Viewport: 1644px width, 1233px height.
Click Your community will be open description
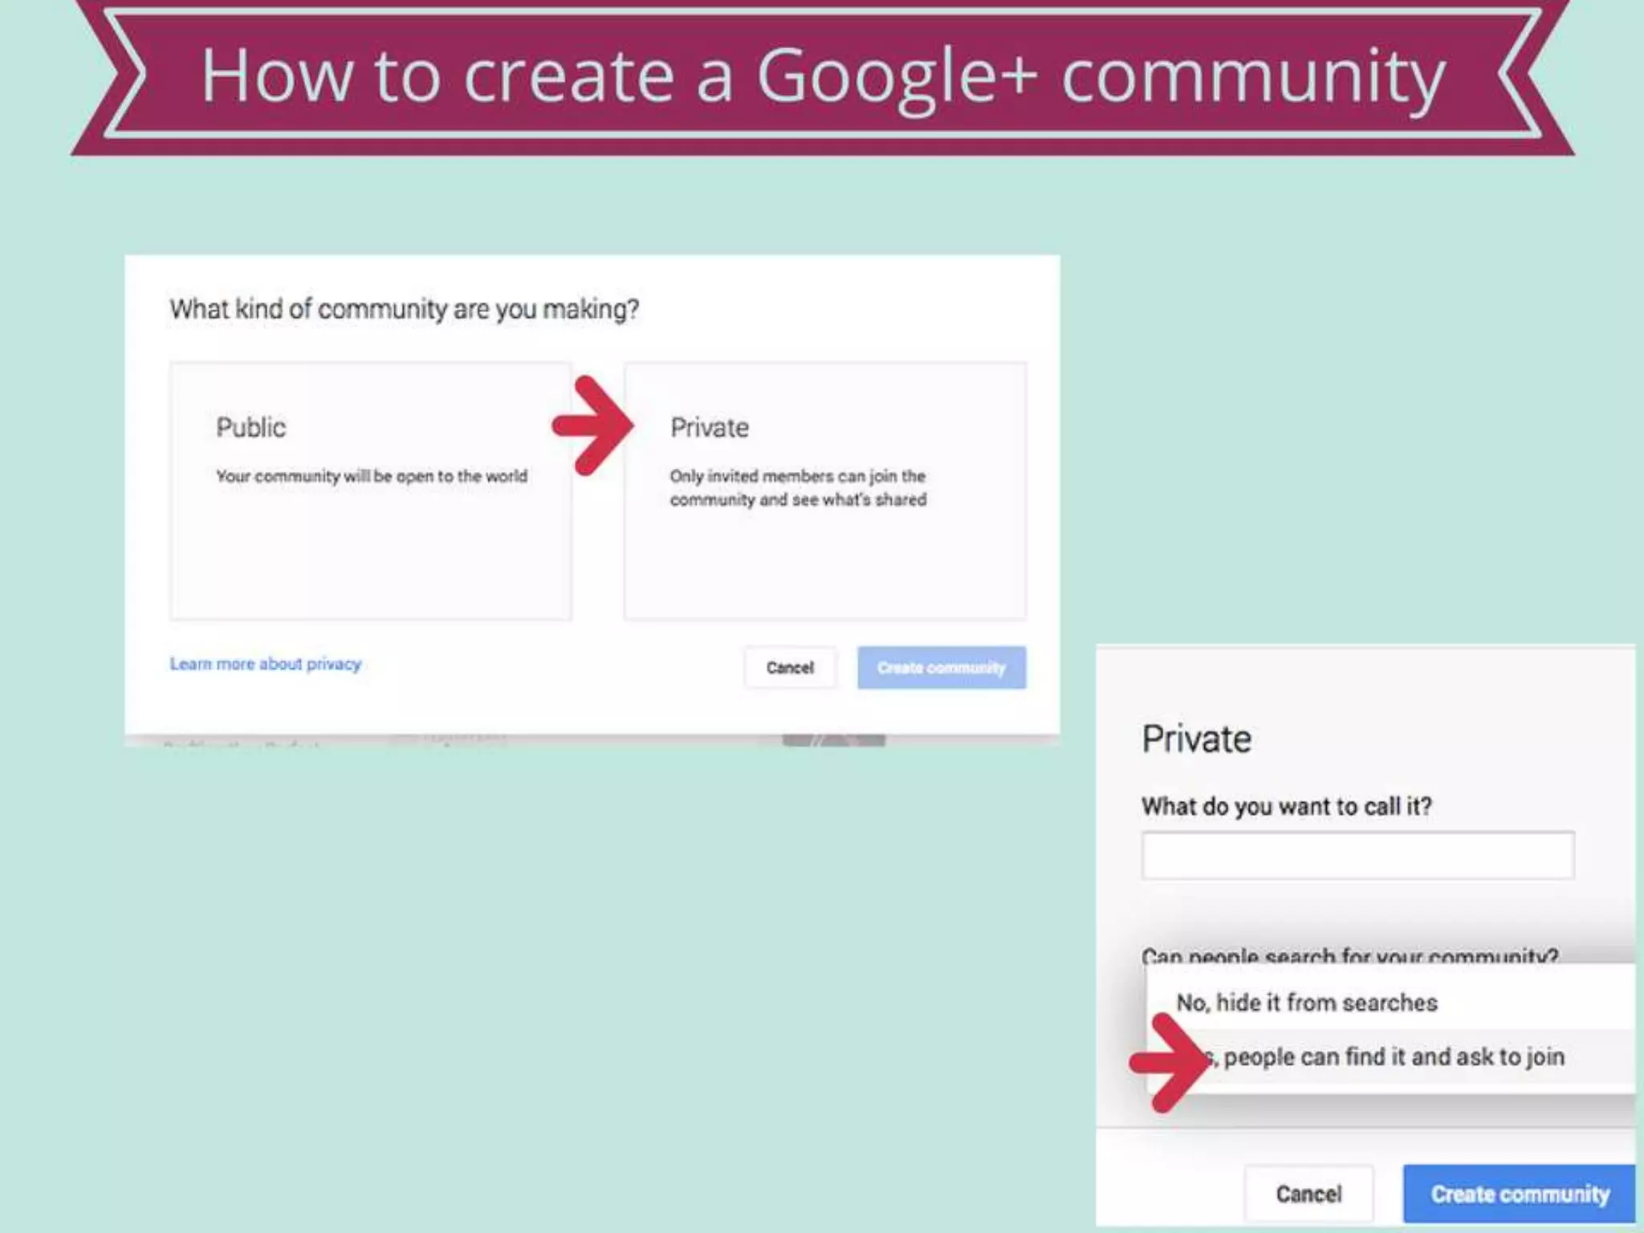tap(372, 476)
